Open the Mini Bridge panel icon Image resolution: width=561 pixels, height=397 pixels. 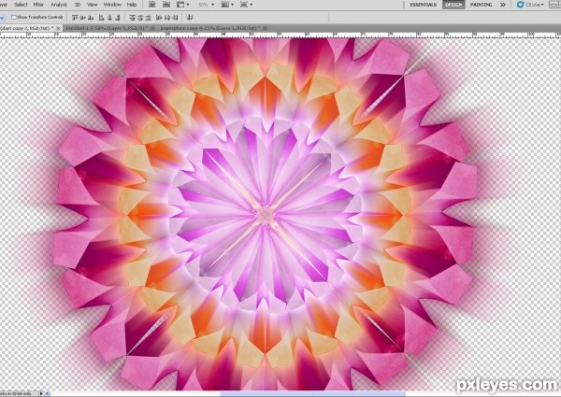[x=166, y=5]
